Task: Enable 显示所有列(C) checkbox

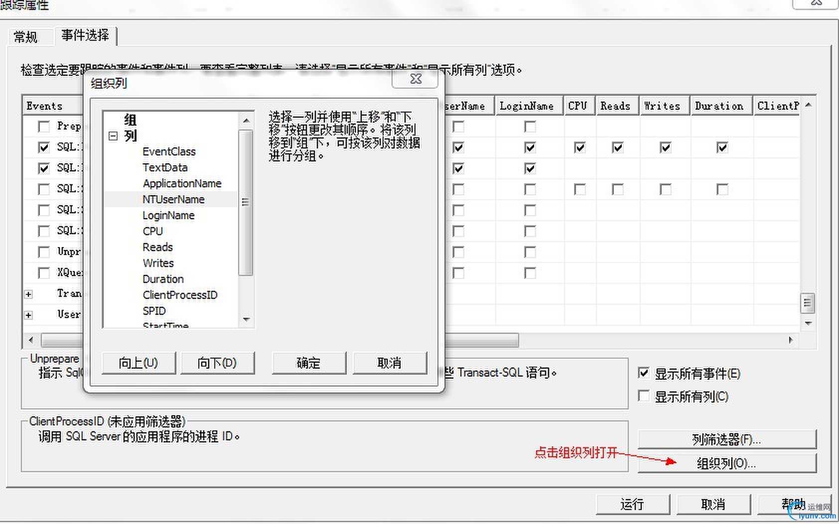Action: pyautogui.click(x=644, y=396)
